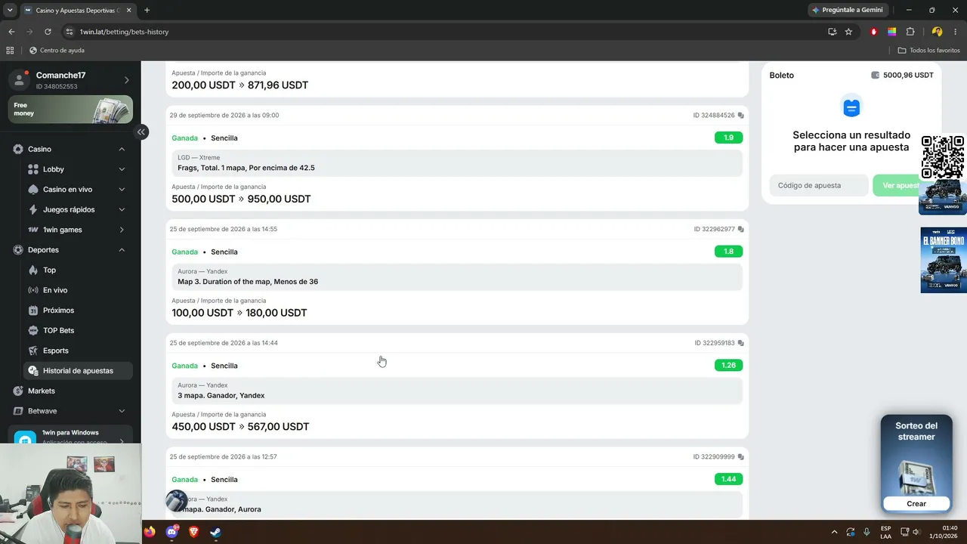967x544 pixels.
Task: Expand the Betwave menu
Action: click(x=122, y=411)
